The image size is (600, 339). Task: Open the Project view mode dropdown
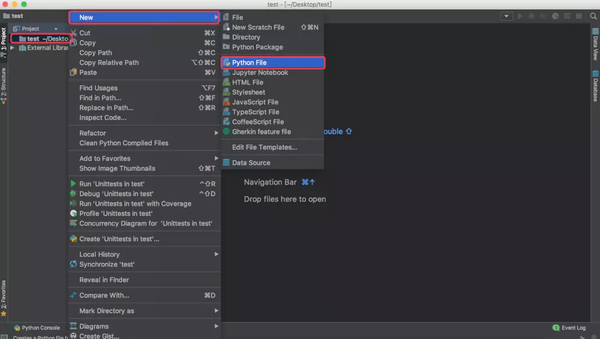pos(56,29)
